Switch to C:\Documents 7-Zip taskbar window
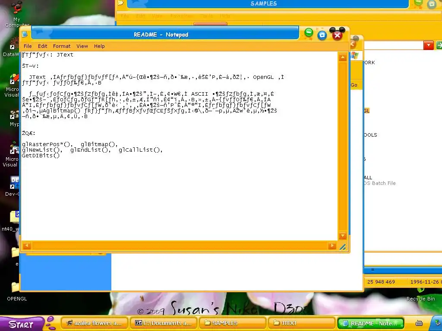 (164, 323)
